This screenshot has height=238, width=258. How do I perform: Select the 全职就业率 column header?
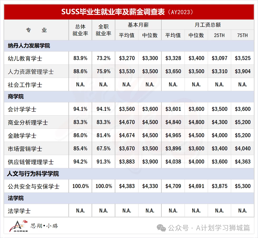tap(103, 30)
